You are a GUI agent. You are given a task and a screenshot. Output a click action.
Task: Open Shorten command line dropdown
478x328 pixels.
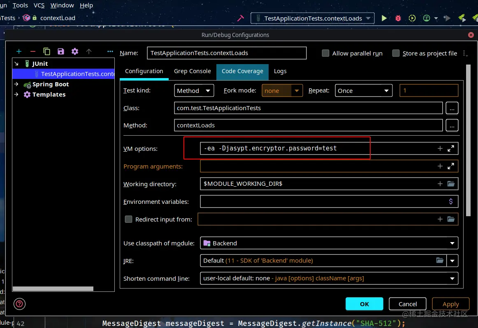click(x=329, y=278)
